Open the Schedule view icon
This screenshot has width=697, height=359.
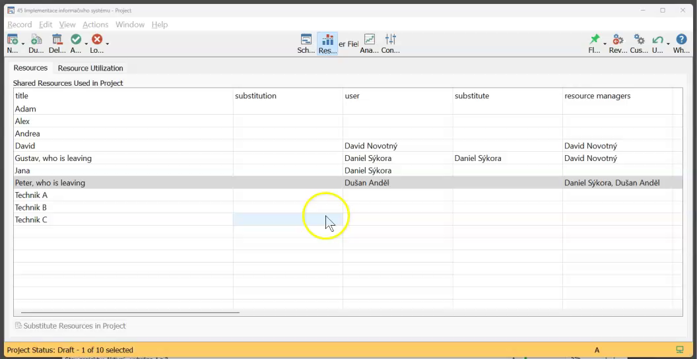click(306, 40)
